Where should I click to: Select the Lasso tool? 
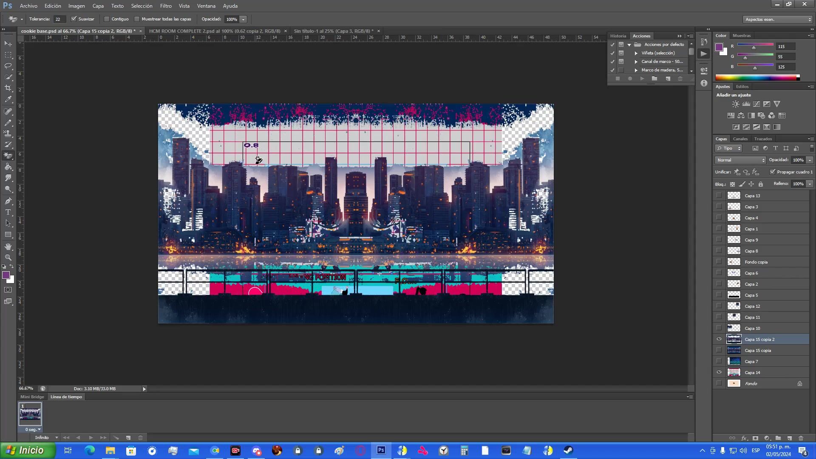(x=8, y=66)
